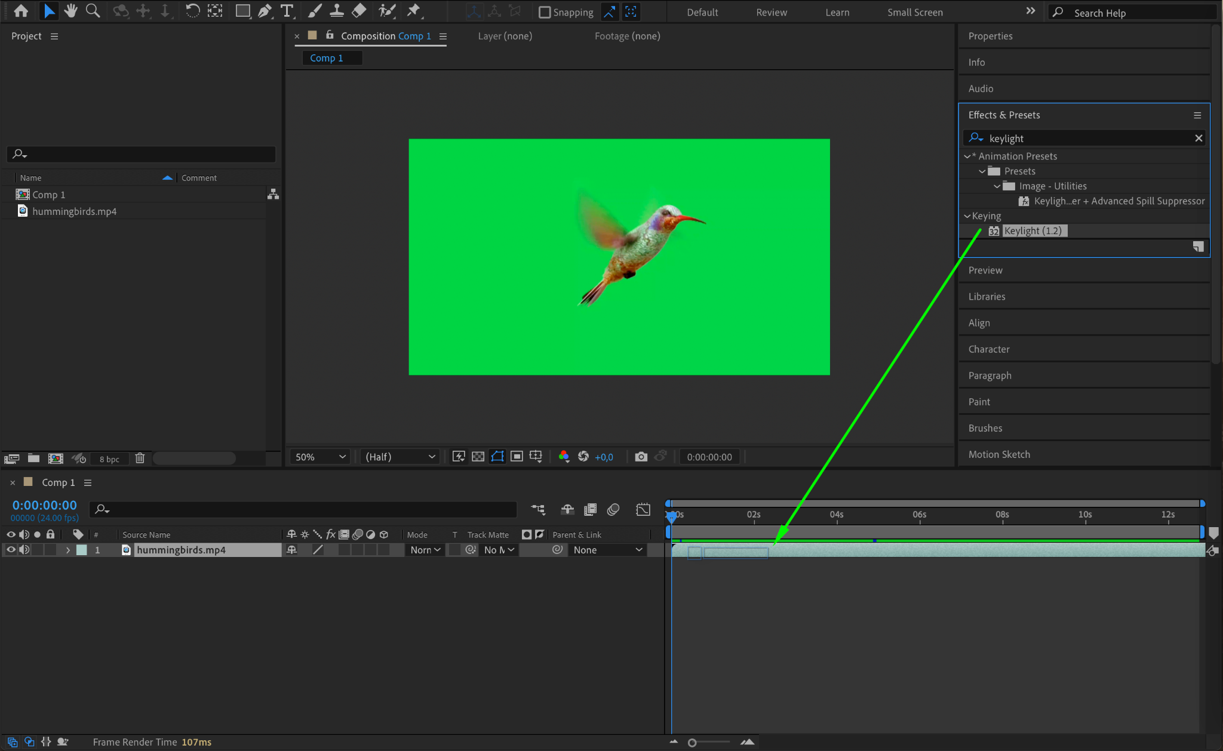Click the timeline zoom slider
The image size is (1223, 751).
coord(692,743)
